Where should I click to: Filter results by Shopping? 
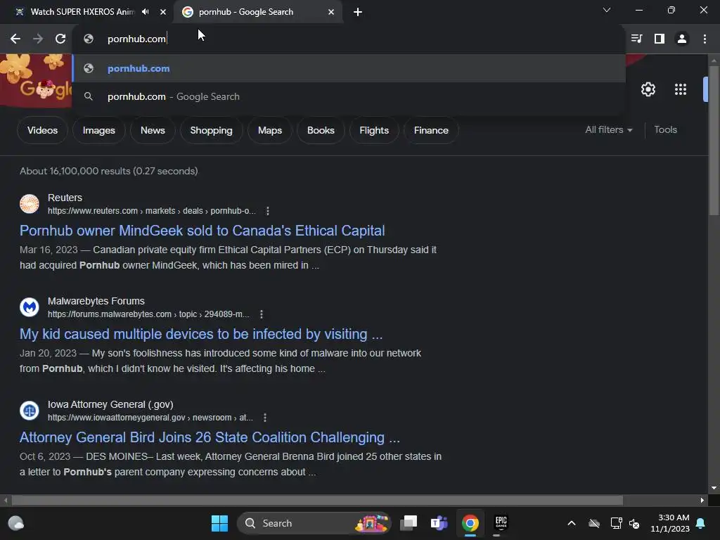click(x=211, y=130)
